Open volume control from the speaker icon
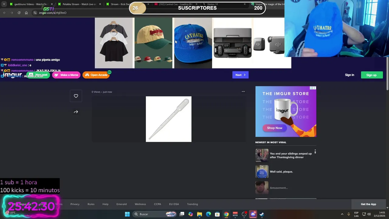389x219 pixels. point(369,214)
